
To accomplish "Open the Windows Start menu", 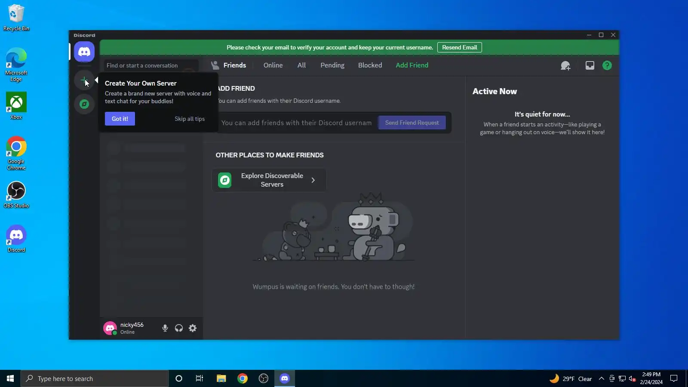I will tap(10, 378).
